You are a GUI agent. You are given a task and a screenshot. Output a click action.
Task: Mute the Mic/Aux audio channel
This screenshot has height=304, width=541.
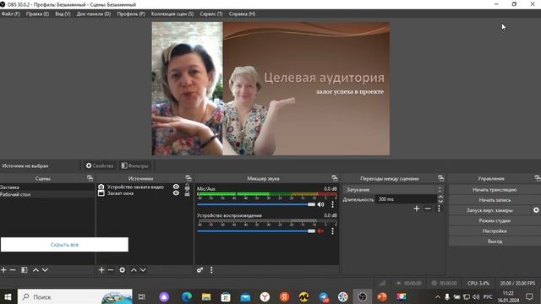[x=321, y=204]
